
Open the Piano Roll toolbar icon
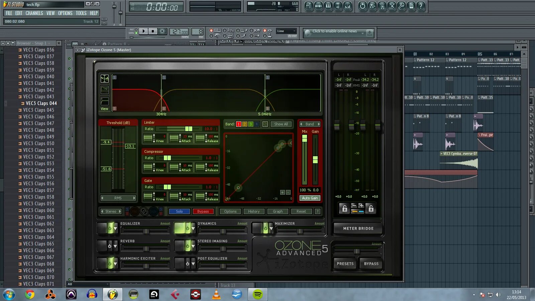(328, 6)
